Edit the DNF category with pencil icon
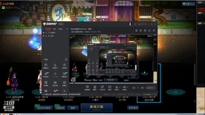205x115 pixels. point(82,32)
